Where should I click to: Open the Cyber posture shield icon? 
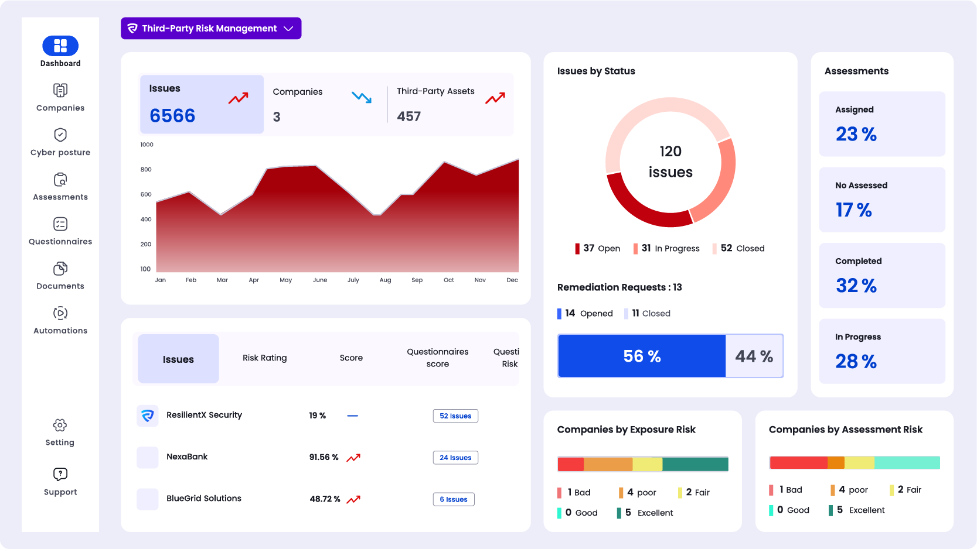pos(60,135)
